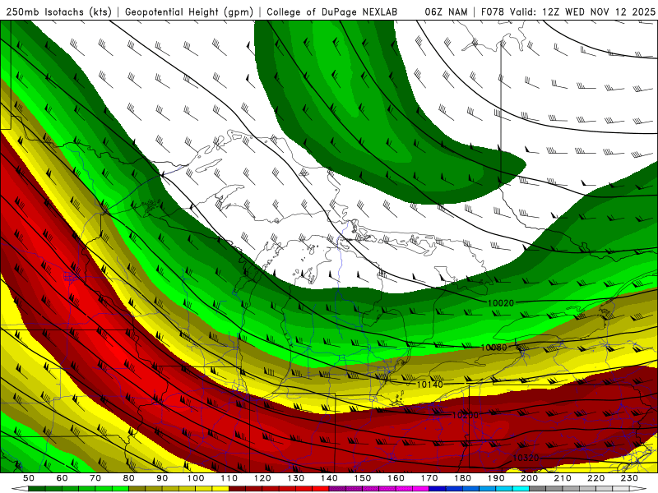Click the 170 value on the color scale
The height and width of the screenshot is (493, 658).
[429, 478]
